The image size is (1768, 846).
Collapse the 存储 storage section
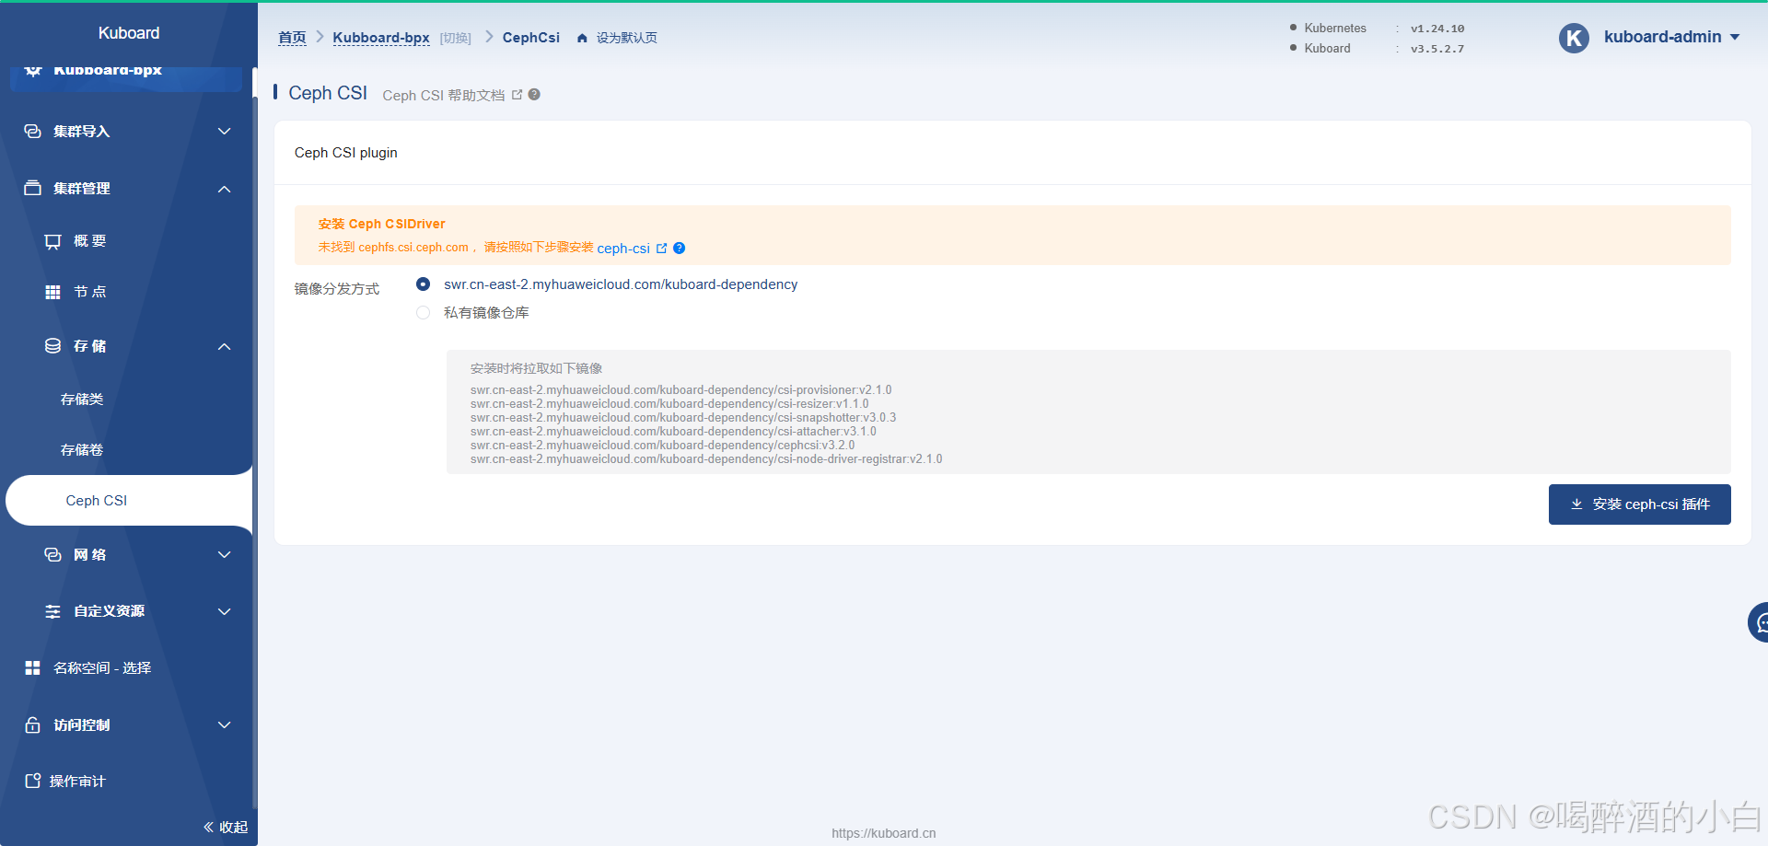(224, 346)
